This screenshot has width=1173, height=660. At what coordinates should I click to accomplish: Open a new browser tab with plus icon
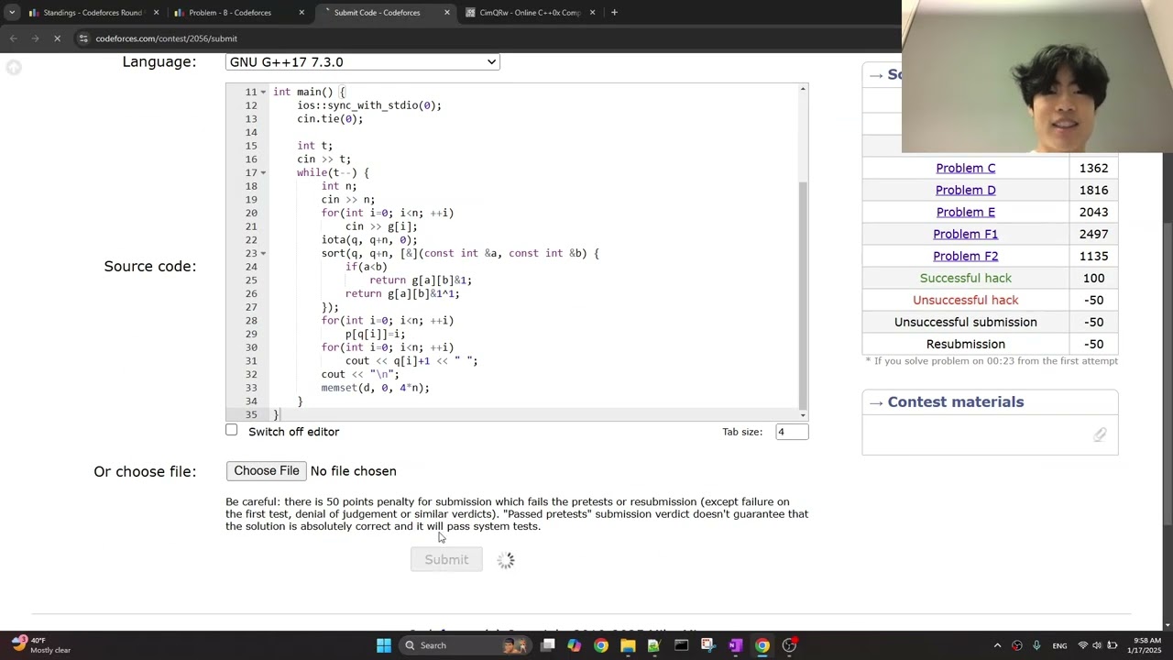[x=614, y=13]
